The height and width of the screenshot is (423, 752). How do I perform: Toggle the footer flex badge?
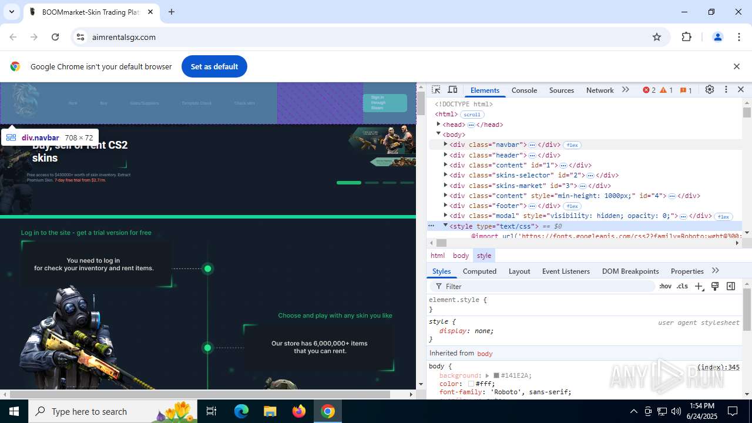tap(572, 206)
